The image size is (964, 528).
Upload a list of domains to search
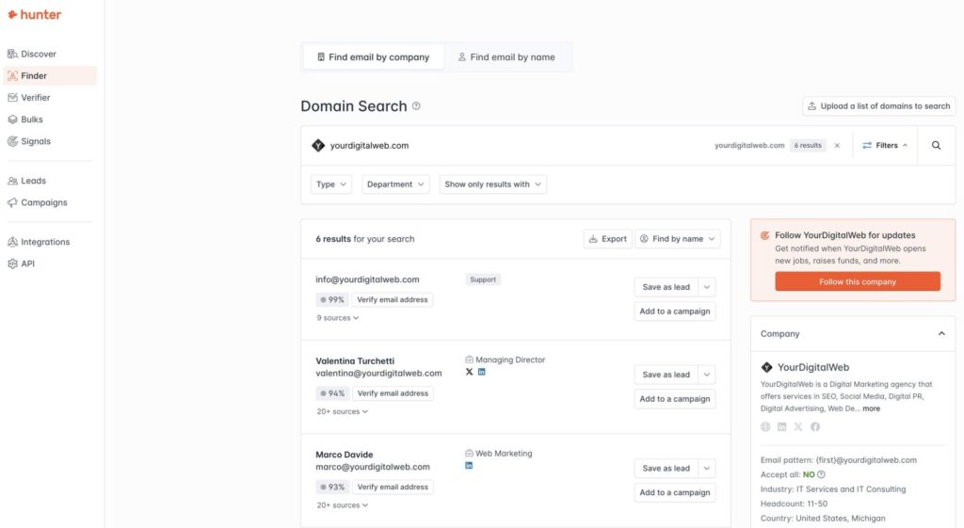878,105
